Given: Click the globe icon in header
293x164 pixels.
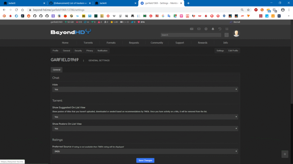Looking at the screenshot, I should (206, 29).
